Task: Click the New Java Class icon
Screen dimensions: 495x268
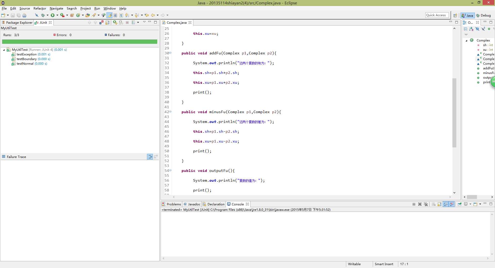Action: 78,15
